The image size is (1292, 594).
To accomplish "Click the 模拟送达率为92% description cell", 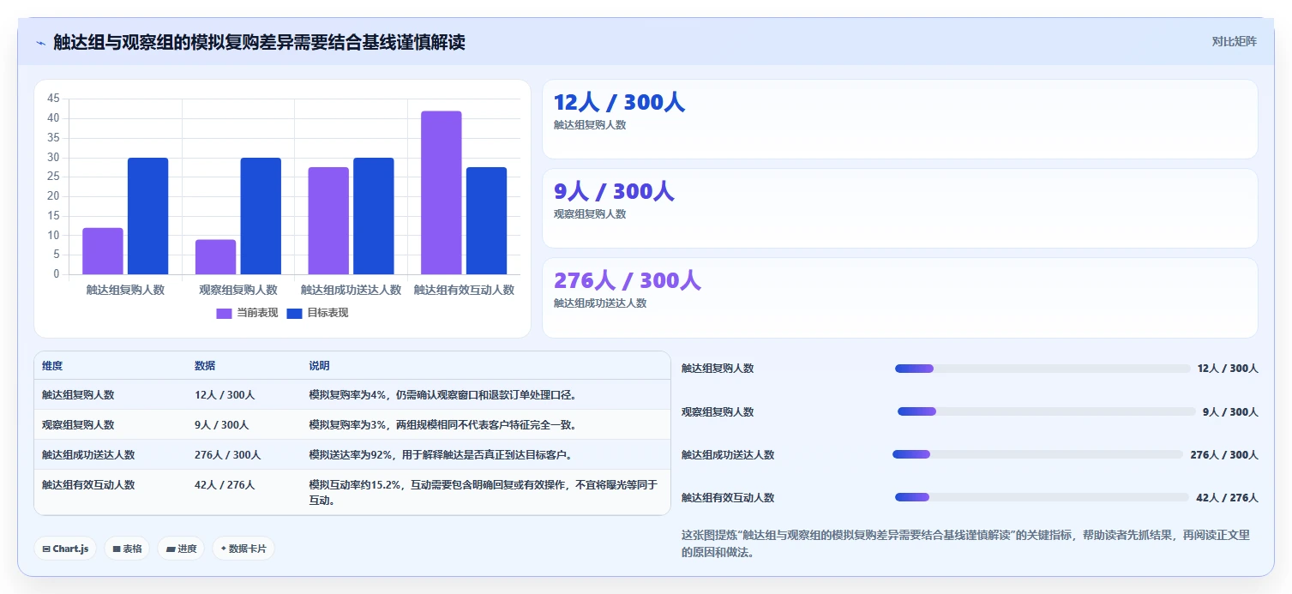I will coord(440,455).
